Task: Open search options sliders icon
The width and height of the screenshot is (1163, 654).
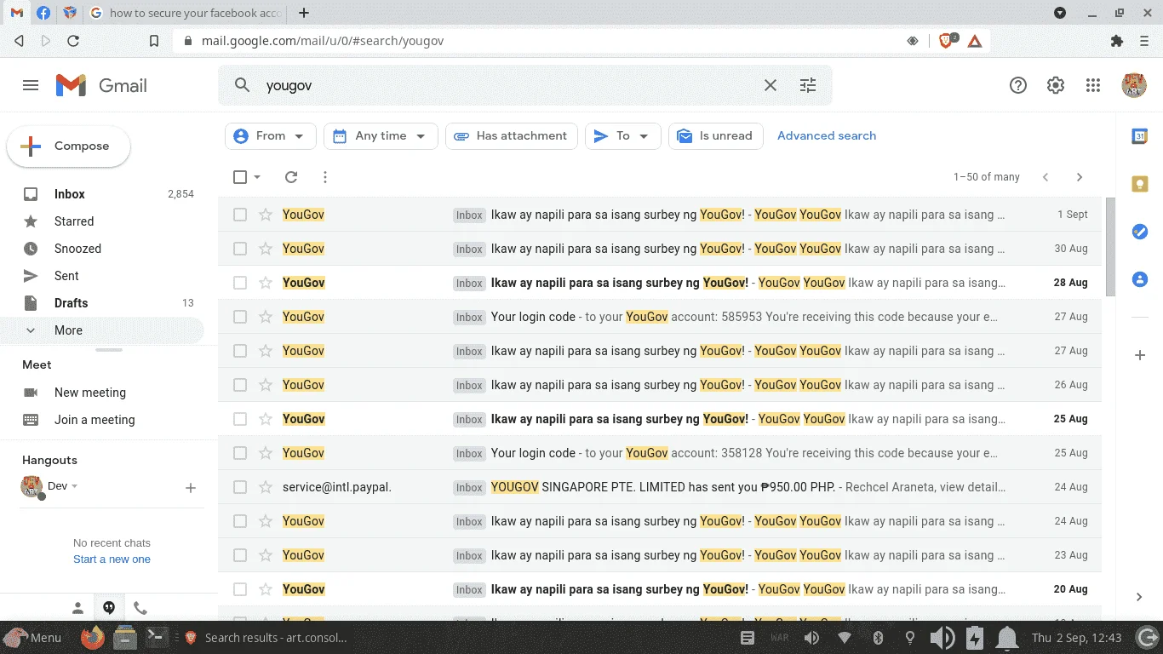Action: pos(808,85)
